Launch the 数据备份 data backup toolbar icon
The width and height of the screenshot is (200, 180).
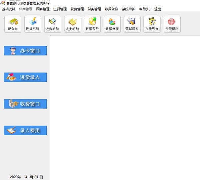coord(92,24)
